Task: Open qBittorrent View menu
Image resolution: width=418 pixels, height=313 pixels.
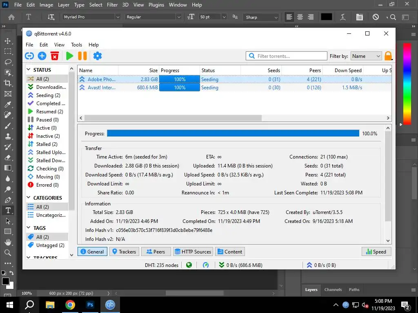Action: point(60,45)
